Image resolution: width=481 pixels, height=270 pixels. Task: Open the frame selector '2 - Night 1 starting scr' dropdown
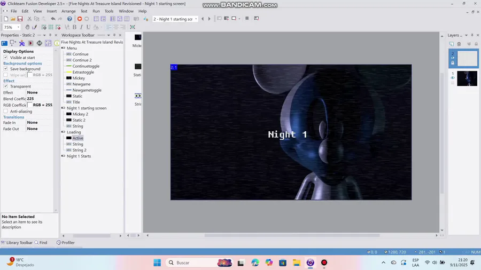tap(196, 19)
